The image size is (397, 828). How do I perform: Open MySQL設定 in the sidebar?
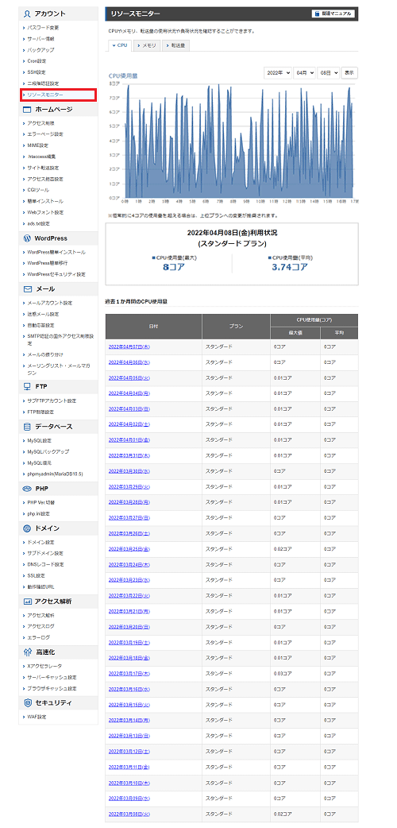click(x=40, y=440)
